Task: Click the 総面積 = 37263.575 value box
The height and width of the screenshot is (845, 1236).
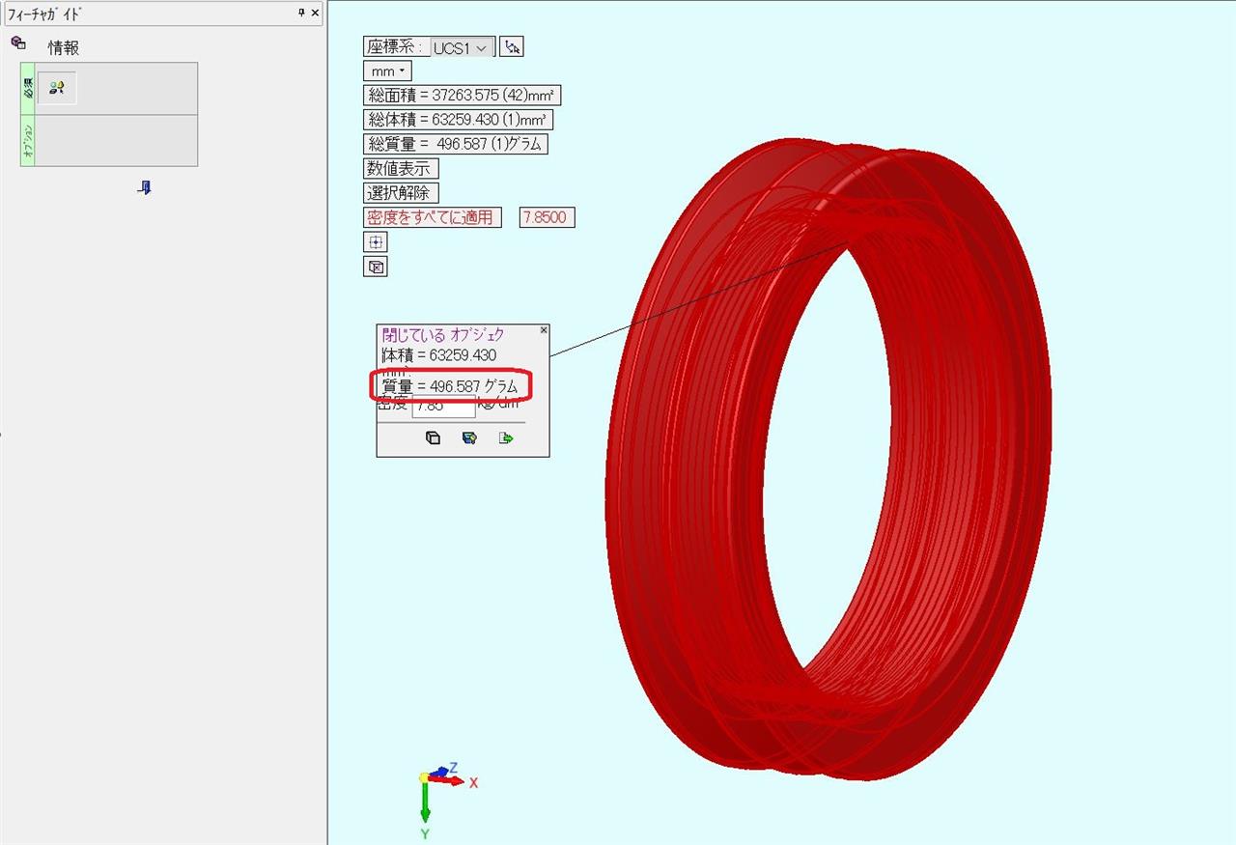Action: [462, 95]
